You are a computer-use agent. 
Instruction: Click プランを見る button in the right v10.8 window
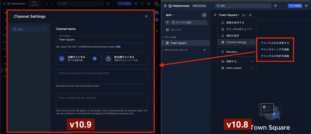295,6
